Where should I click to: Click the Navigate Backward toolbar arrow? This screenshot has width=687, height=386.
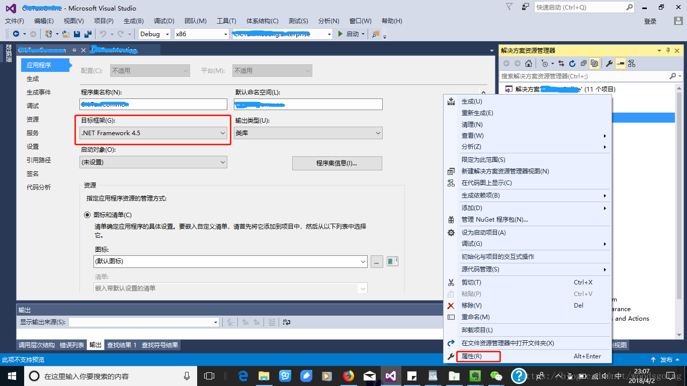pyautogui.click(x=16, y=34)
